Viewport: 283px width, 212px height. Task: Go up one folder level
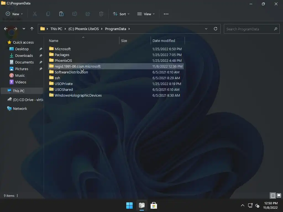[x=32, y=29]
